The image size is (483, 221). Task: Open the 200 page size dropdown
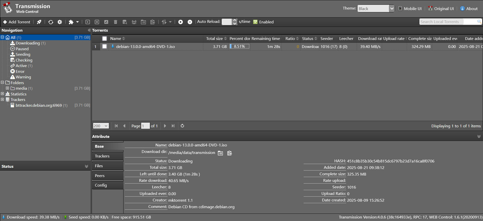[101, 126]
